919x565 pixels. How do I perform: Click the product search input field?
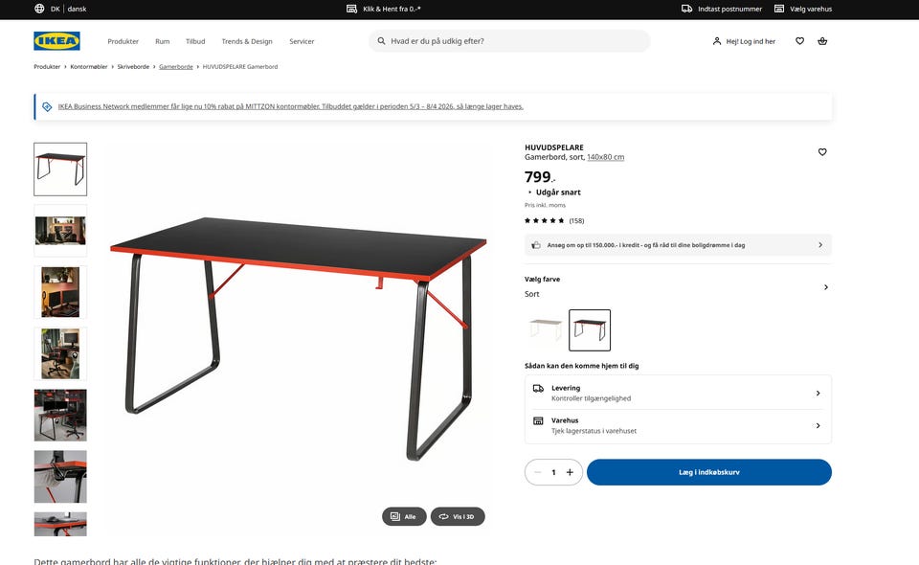tap(509, 41)
